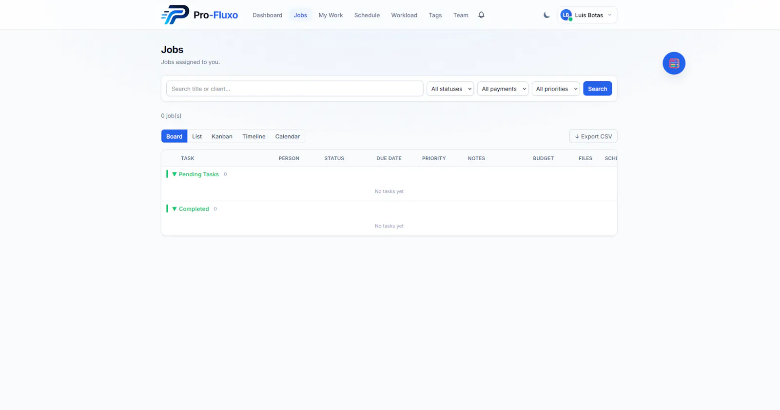
Task: Select the Jobs nav item
Action: coord(300,15)
